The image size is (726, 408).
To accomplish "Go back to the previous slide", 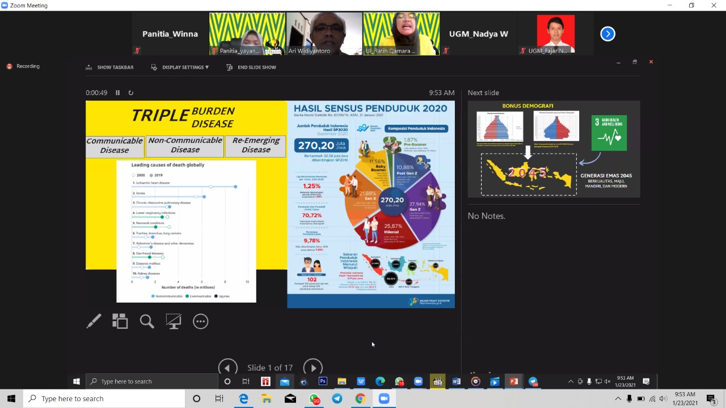I will [x=227, y=368].
